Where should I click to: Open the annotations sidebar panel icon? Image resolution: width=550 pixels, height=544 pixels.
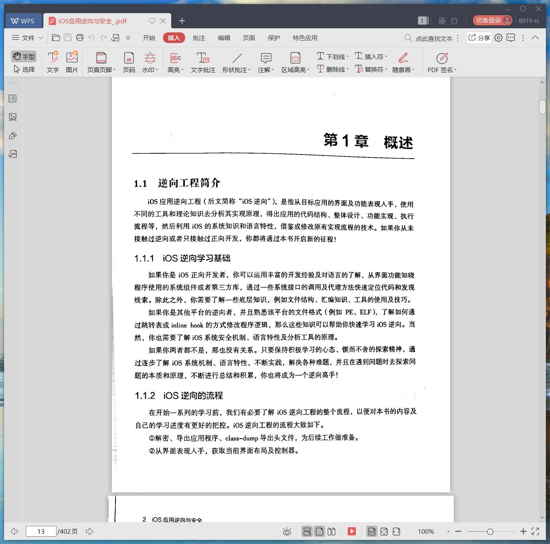[13, 136]
